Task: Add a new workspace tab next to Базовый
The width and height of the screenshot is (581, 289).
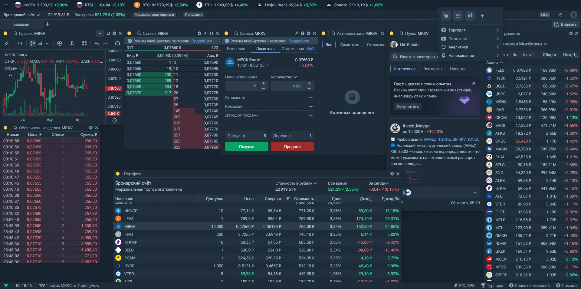Action: tap(48, 24)
